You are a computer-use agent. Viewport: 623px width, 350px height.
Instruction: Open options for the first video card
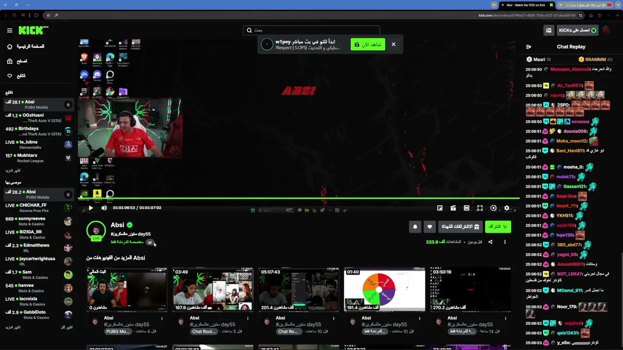pos(162,318)
